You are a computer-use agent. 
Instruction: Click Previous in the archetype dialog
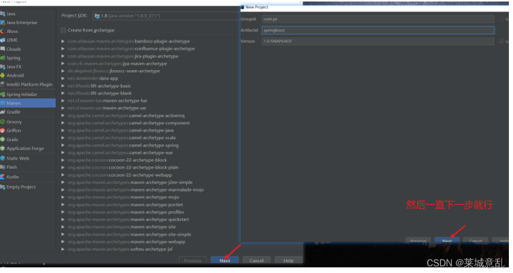pyautogui.click(x=193, y=261)
